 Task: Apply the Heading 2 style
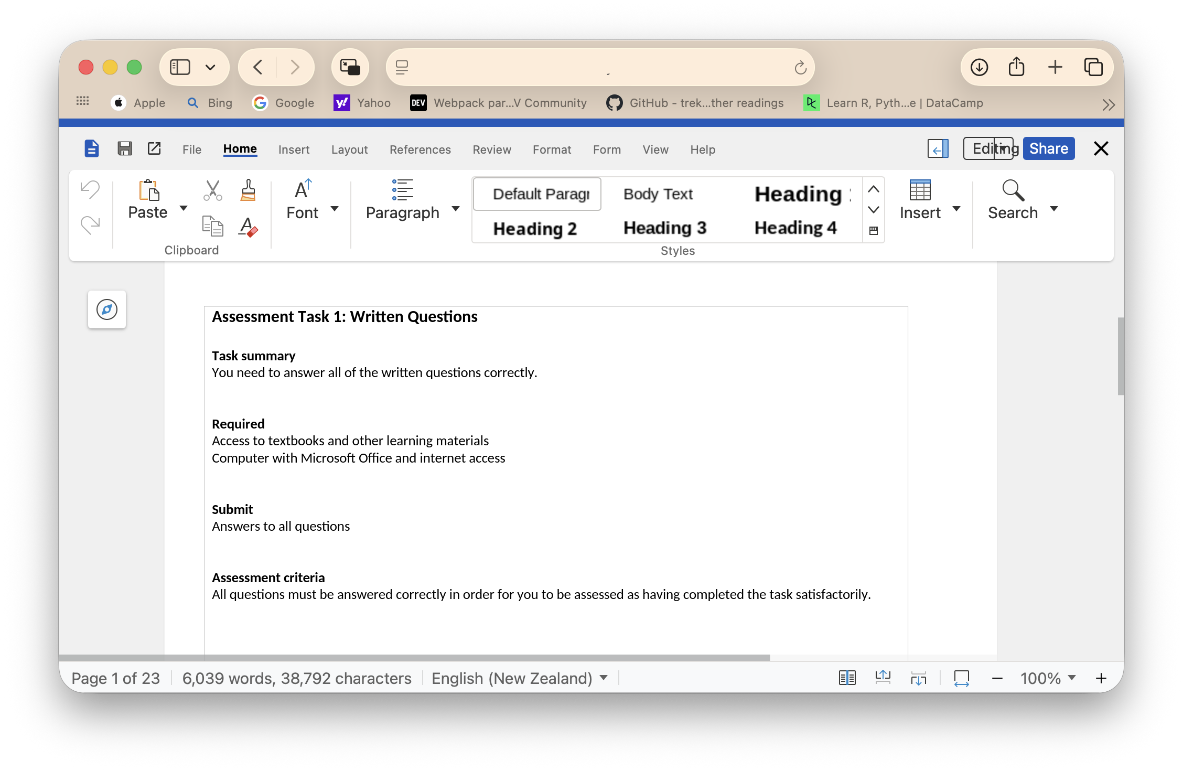tap(535, 229)
